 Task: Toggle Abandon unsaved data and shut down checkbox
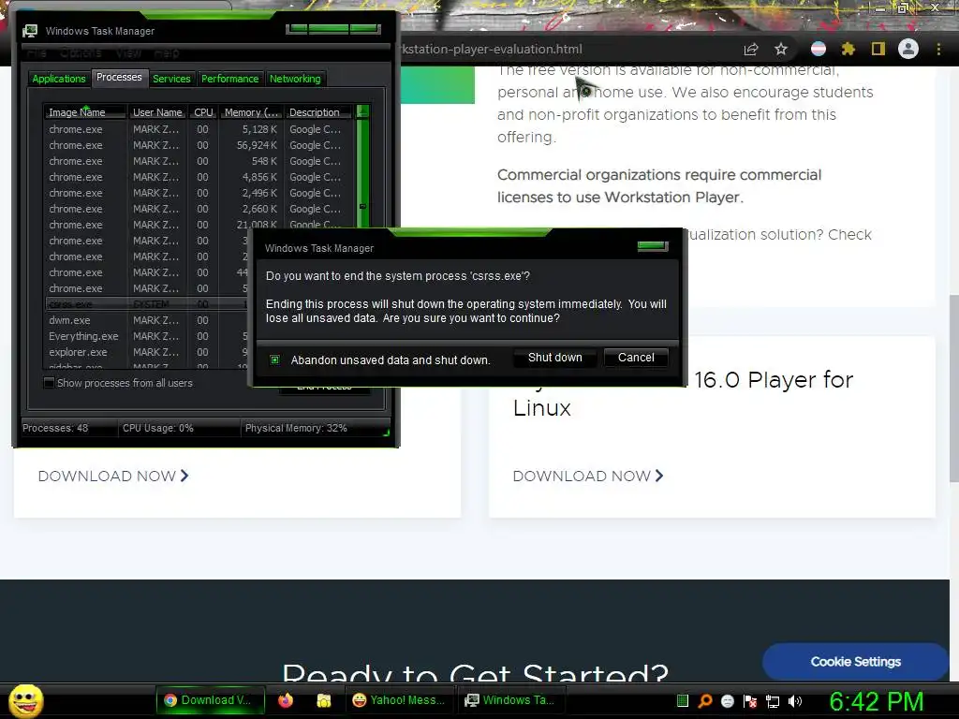[x=274, y=360]
